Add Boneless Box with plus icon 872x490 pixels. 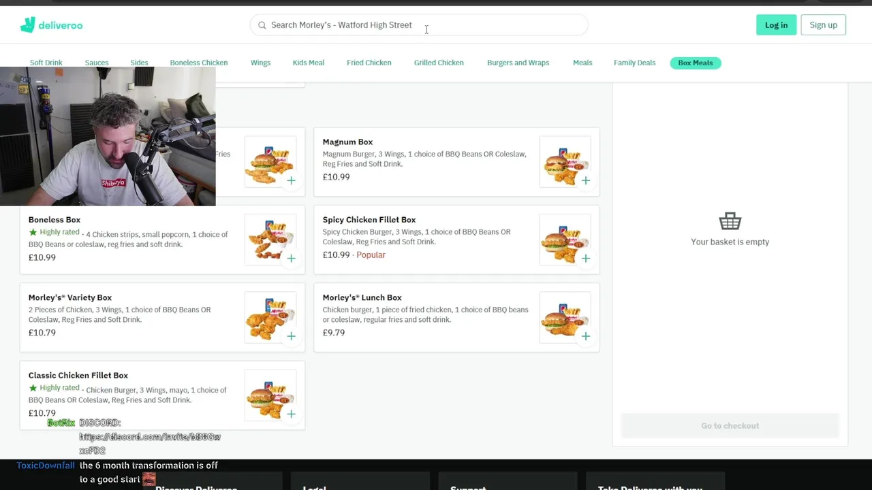[292, 258]
